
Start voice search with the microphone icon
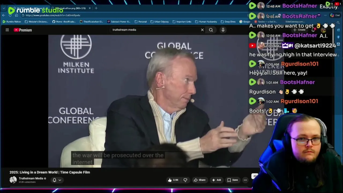(223, 30)
